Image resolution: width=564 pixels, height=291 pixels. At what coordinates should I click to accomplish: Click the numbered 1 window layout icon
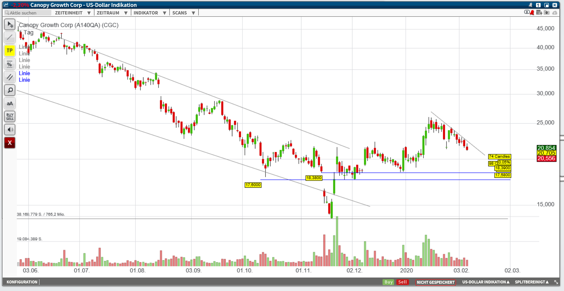(x=538, y=5)
